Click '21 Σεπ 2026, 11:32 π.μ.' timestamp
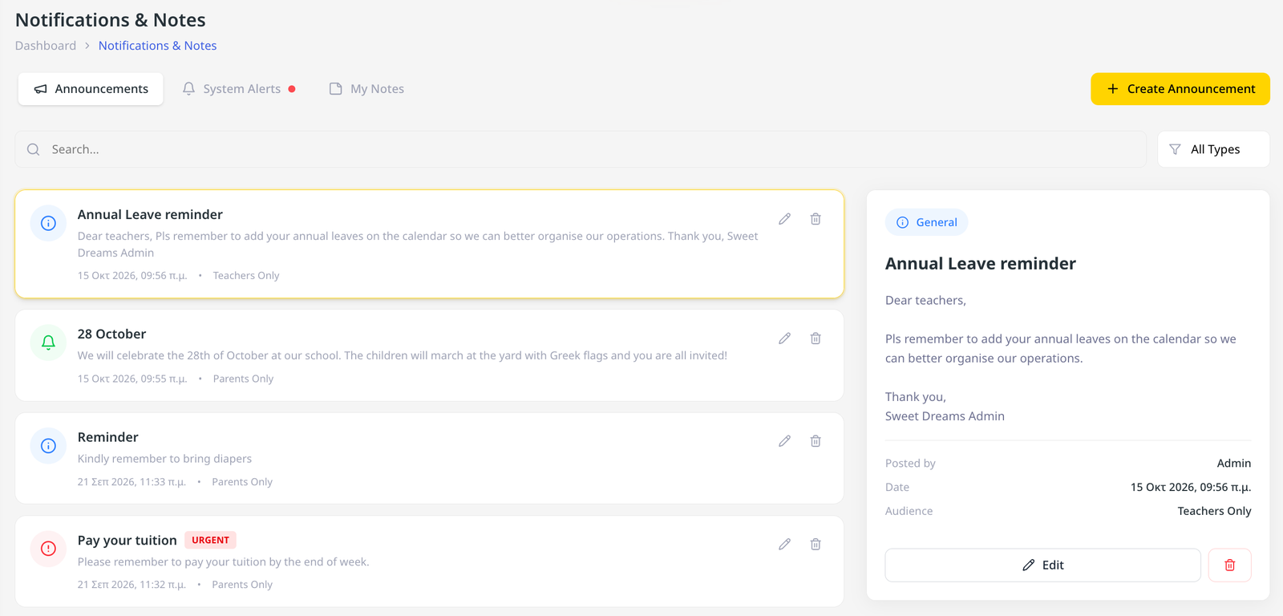Screen dimensions: 1283x616 pyautogui.click(x=132, y=585)
